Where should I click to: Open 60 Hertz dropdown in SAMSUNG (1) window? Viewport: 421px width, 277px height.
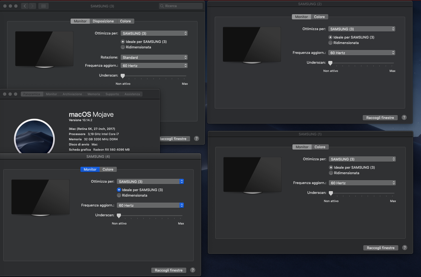click(362, 183)
